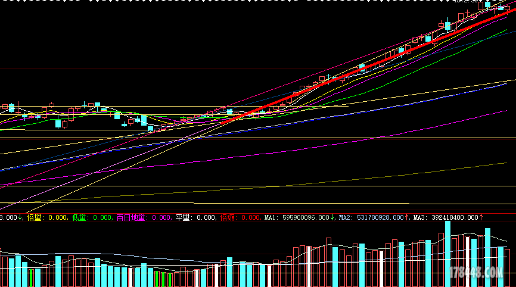Image resolution: width=516 pixels, height=287 pixels.
Task: Click the 平量 indicator label
Action: click(183, 218)
